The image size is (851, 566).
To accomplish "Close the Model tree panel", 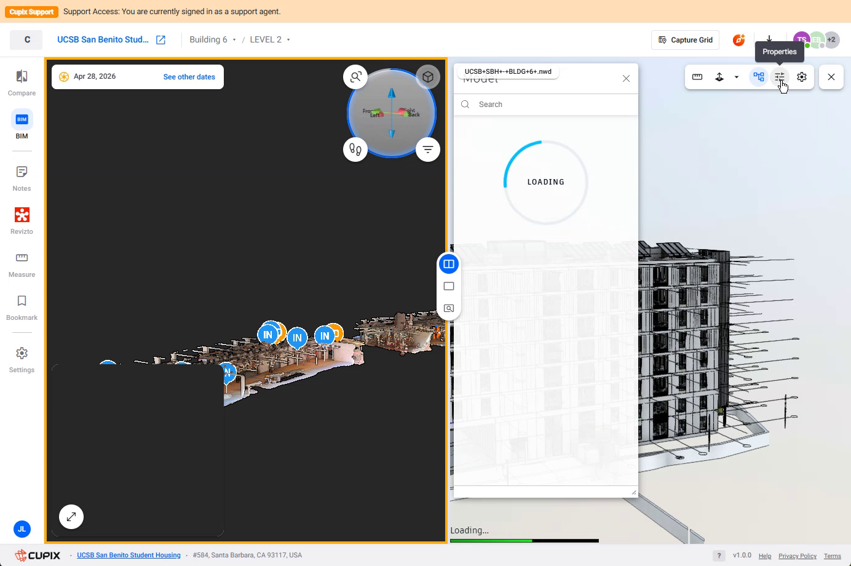I will (626, 79).
